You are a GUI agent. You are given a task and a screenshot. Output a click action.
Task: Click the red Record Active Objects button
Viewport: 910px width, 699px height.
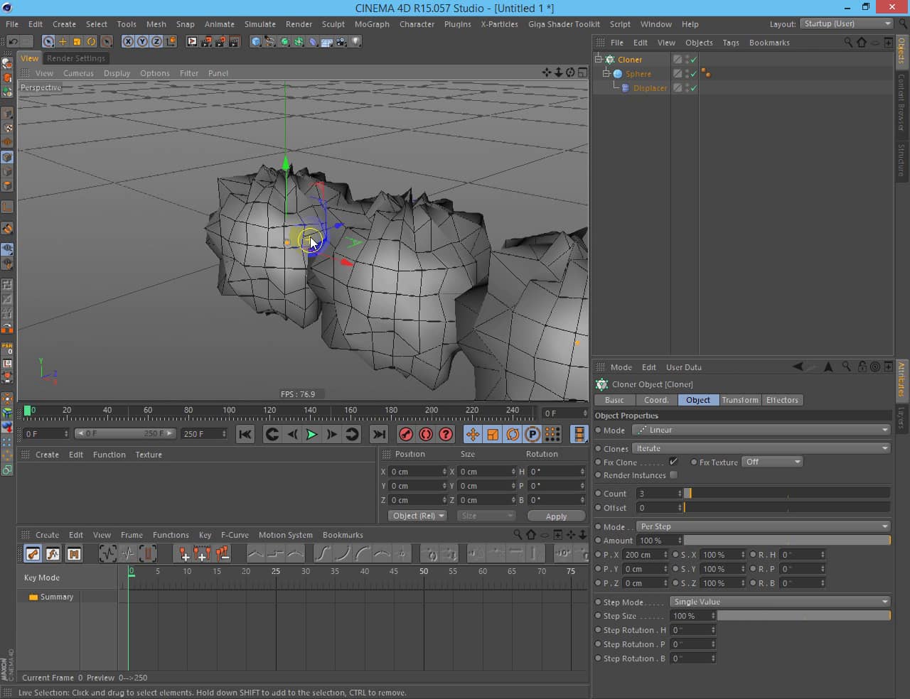click(x=406, y=434)
